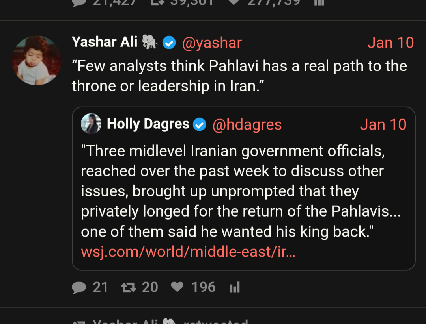This screenshot has width=426, height=324.
Task: Click the 20 retweets count
Action: [150, 287]
